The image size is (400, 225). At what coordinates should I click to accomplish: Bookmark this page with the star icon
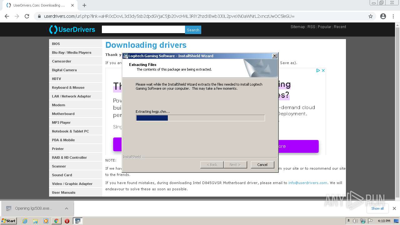[371, 16]
